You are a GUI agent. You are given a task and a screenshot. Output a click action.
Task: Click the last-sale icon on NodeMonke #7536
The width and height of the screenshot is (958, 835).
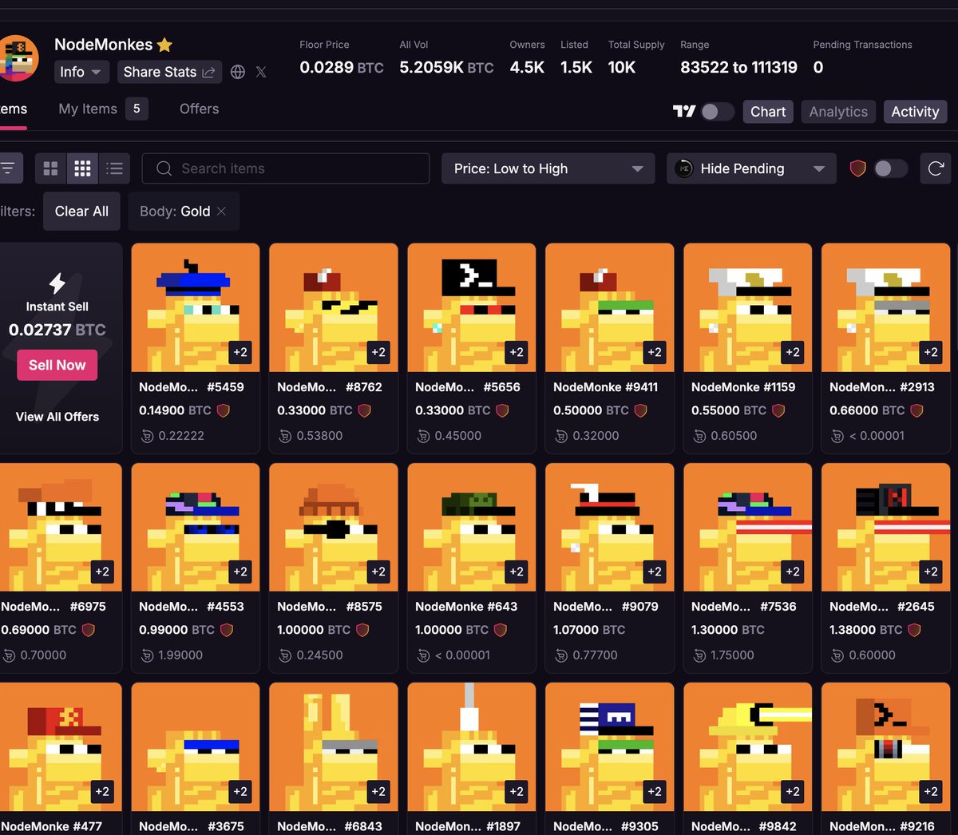[x=699, y=655]
